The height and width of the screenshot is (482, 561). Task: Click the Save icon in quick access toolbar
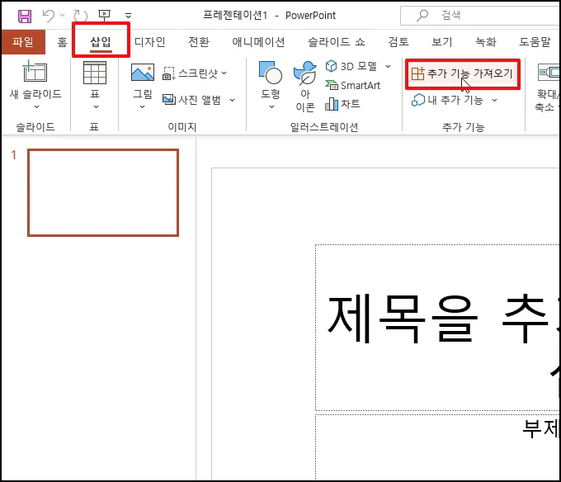point(25,16)
